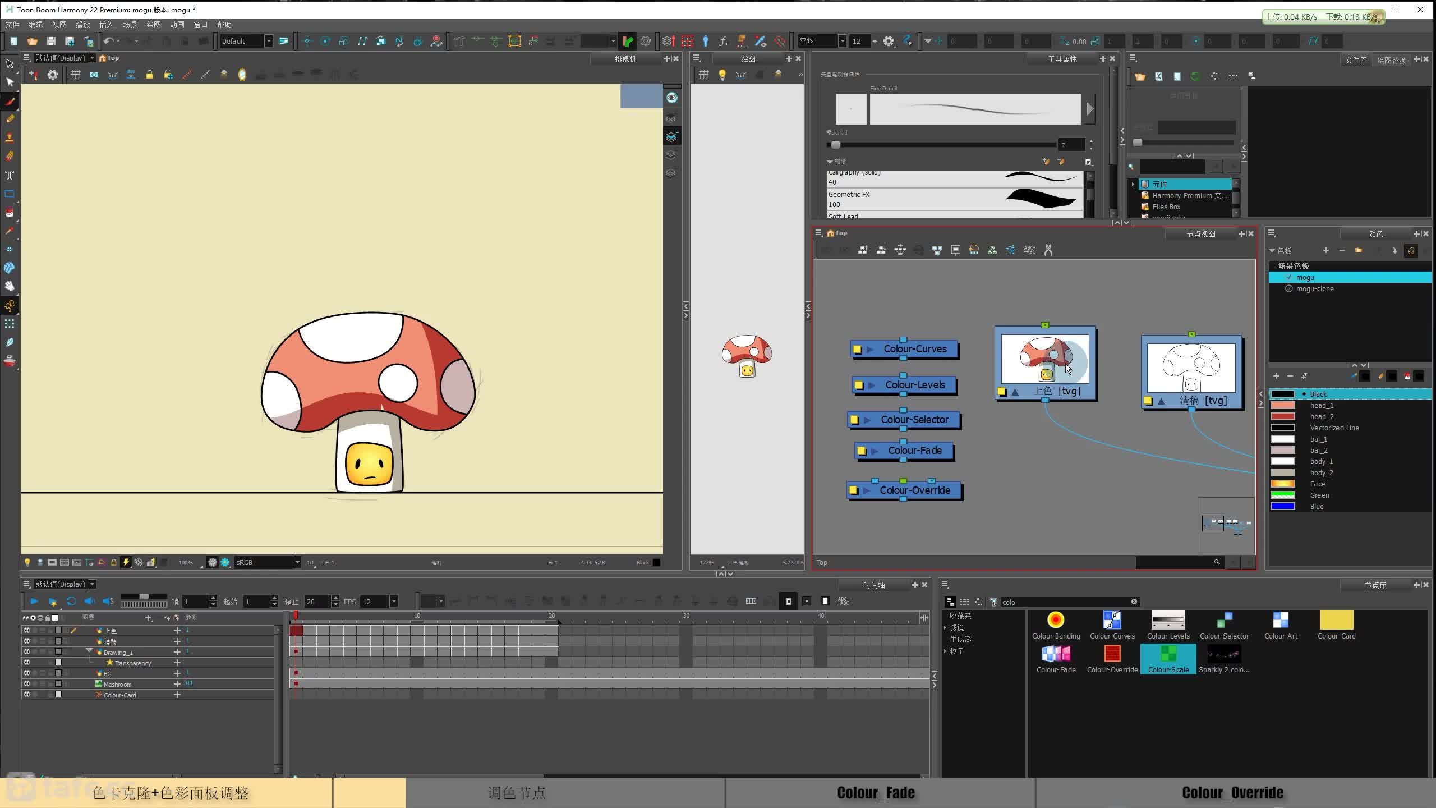This screenshot has width=1436, height=808.
Task: Select the Colour Curves library node
Action: click(x=1112, y=625)
